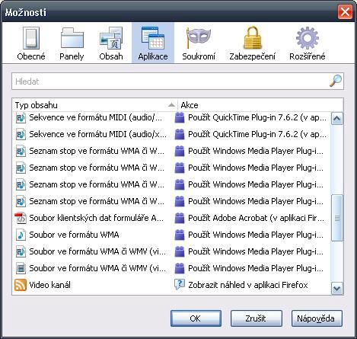Open the Obsah content icon

point(111,38)
